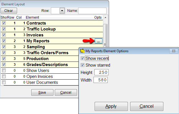Screen dimensions: 179x114
Task: Click Cancel in Element Layout window
Action: pyautogui.click(x=66, y=93)
